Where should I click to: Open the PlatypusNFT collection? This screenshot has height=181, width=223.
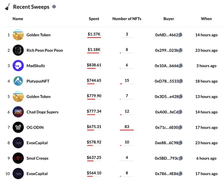coord(38,81)
